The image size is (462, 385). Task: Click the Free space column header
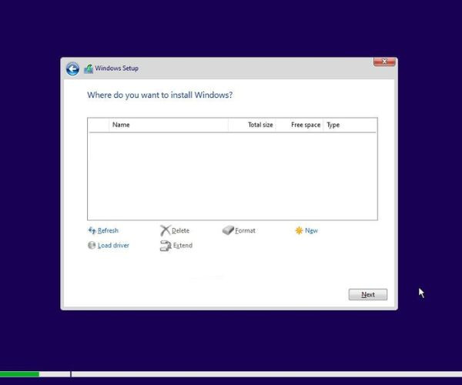300,125
